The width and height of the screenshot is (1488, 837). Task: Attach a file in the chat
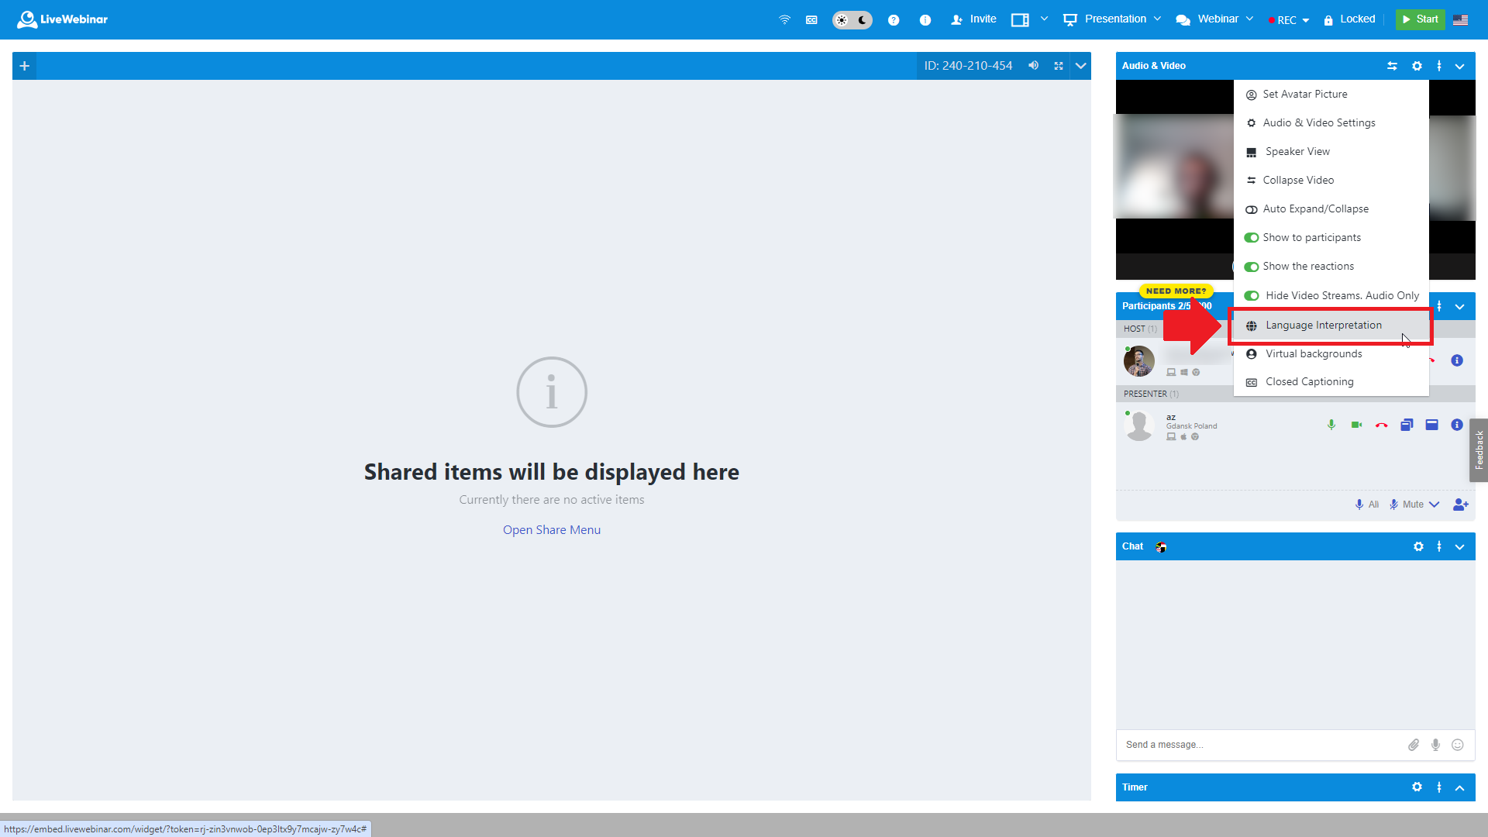[1414, 745]
